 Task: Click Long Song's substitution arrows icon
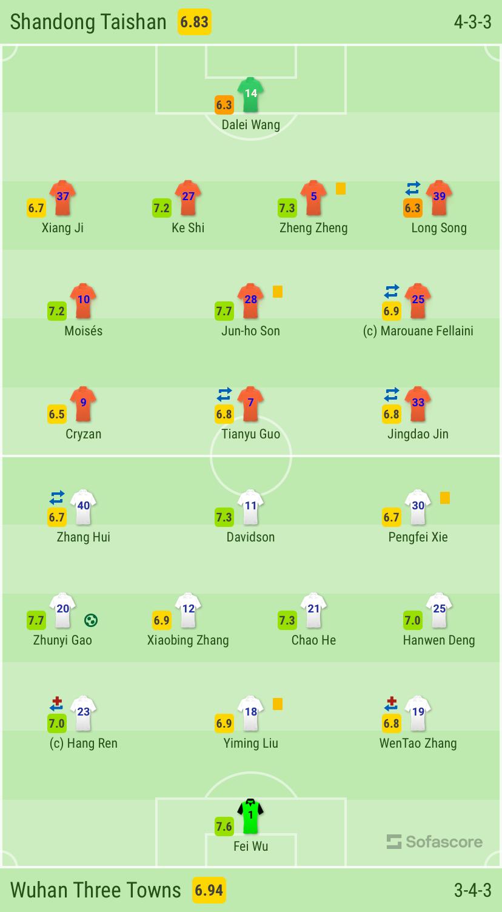[x=413, y=189]
